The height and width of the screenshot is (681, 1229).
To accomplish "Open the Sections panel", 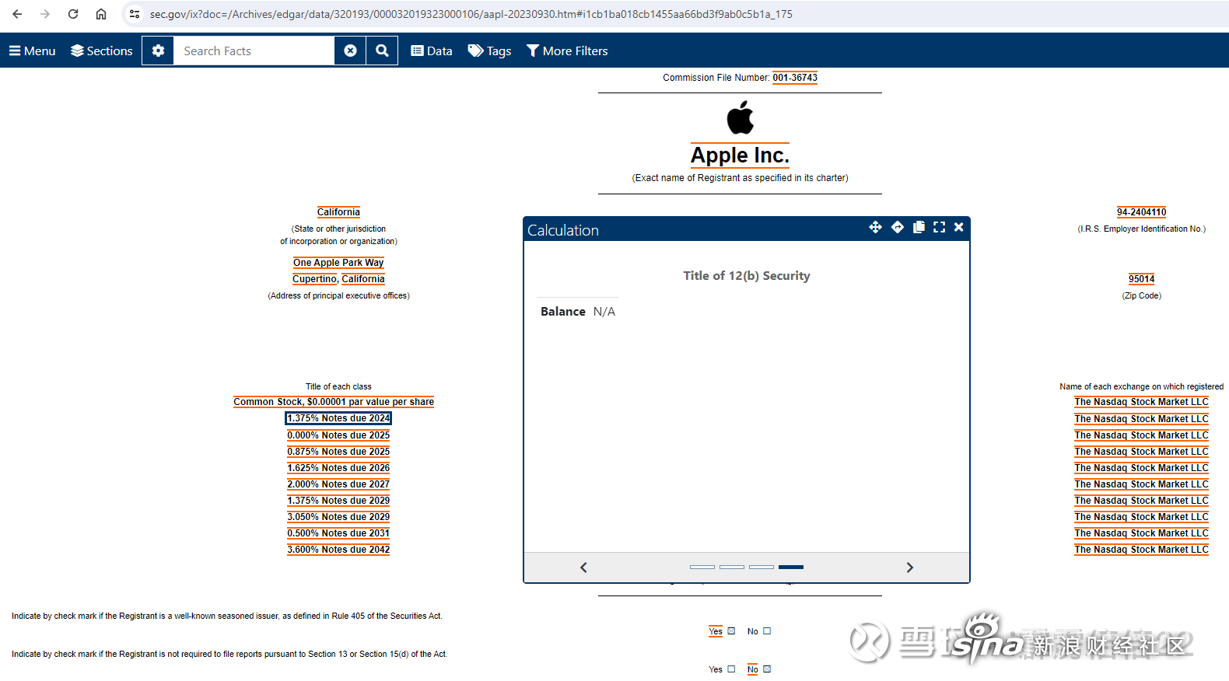I will pyautogui.click(x=102, y=51).
